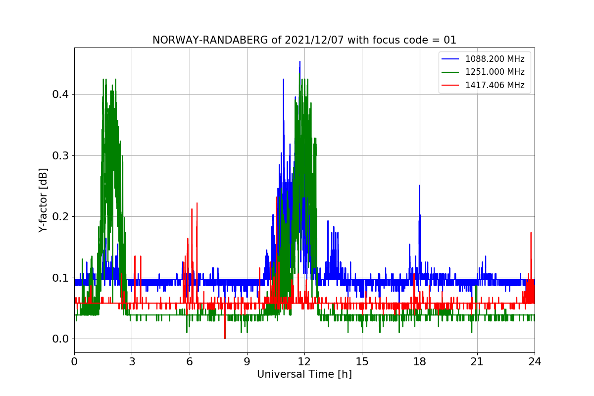Image resolution: width=594 pixels, height=396 pixels.
Task: Select the 1251.000 MHz legend label
Action: tap(495, 72)
